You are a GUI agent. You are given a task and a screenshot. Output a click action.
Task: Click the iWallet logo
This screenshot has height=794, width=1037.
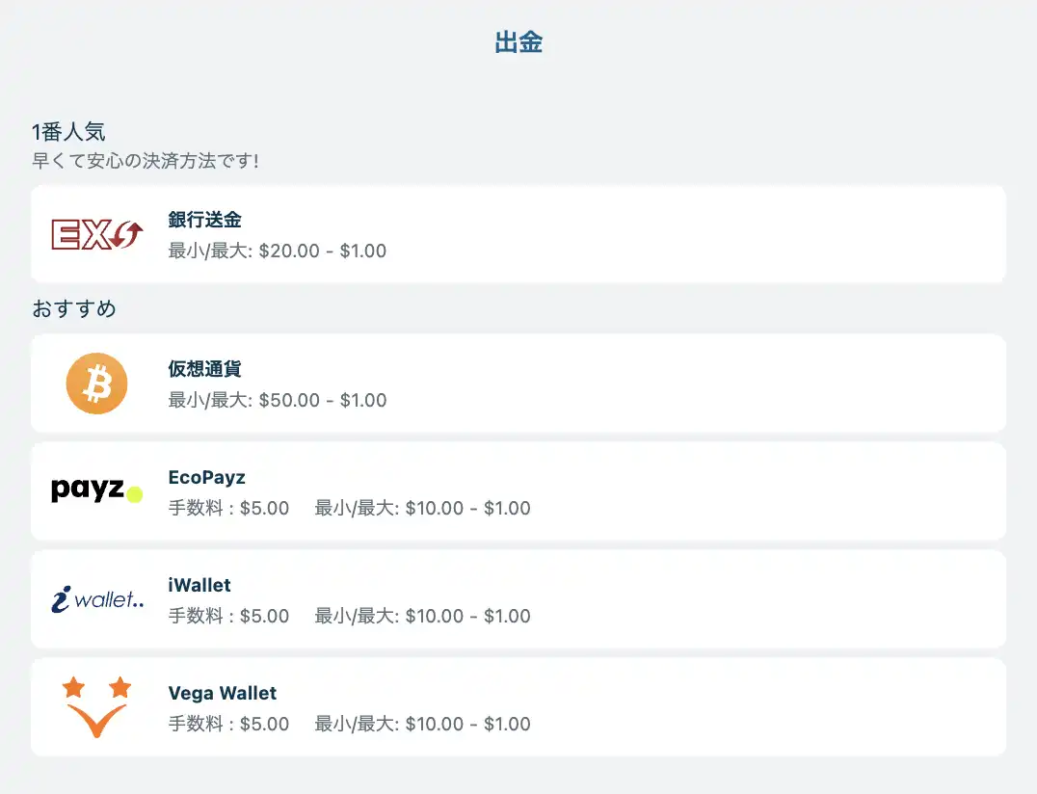coord(96,600)
